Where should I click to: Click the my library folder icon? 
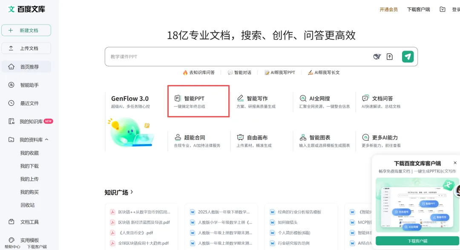pyautogui.click(x=11, y=139)
